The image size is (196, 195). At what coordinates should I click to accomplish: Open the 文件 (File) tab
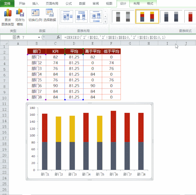coord(7,4)
